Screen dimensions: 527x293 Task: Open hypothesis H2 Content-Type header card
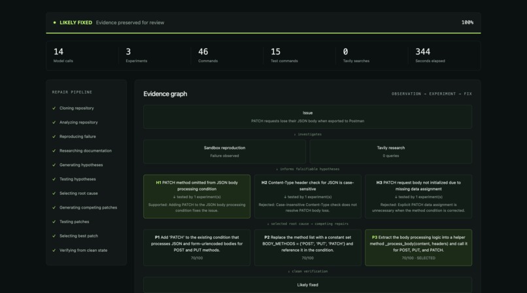[307, 197]
